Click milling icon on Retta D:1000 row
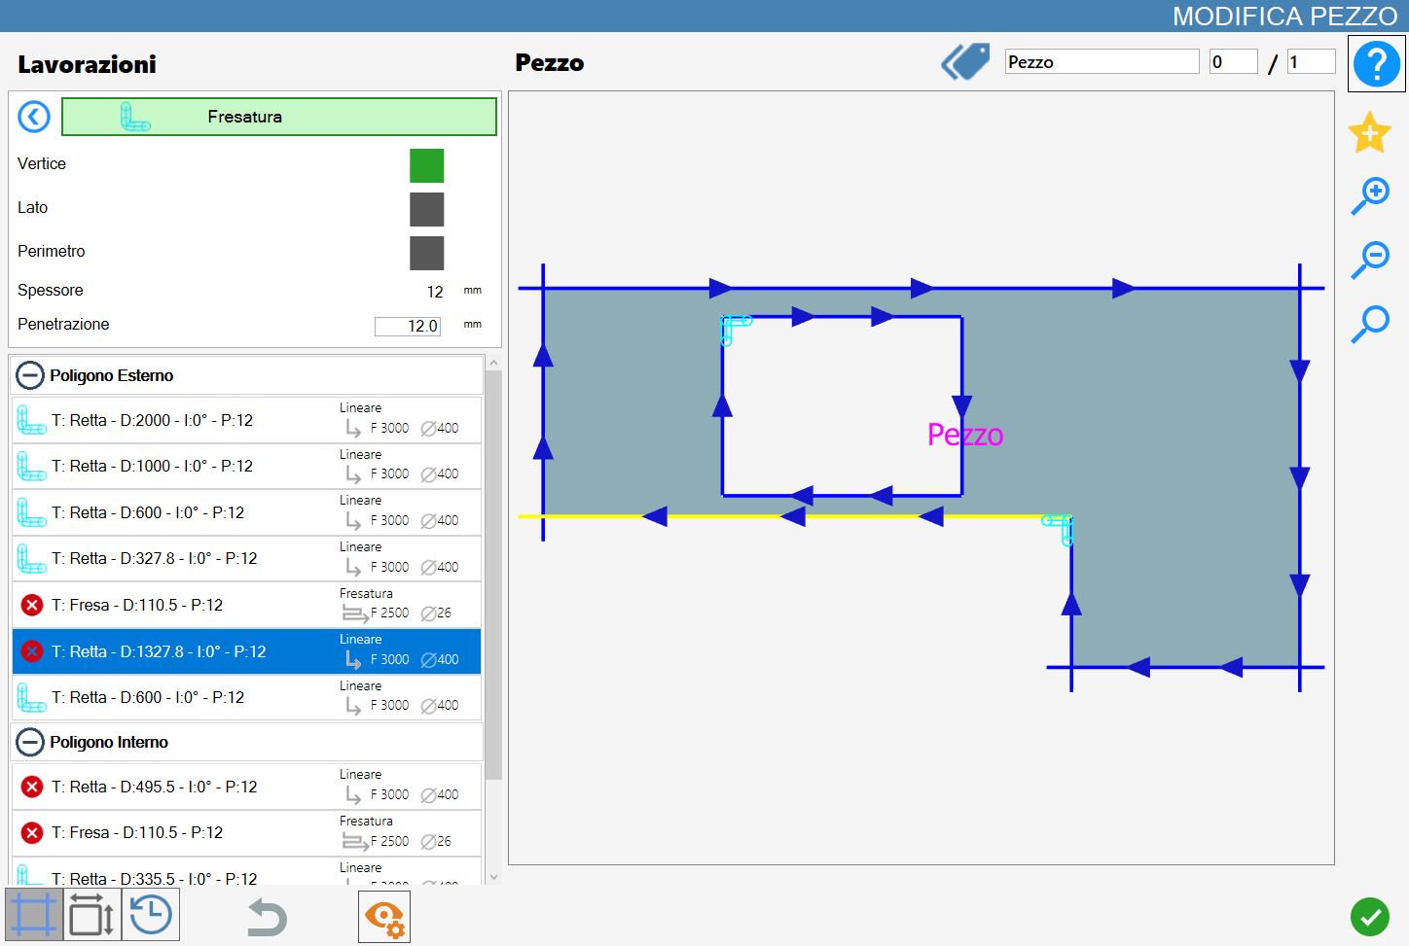Viewport: 1409px width, 946px height. [31, 467]
